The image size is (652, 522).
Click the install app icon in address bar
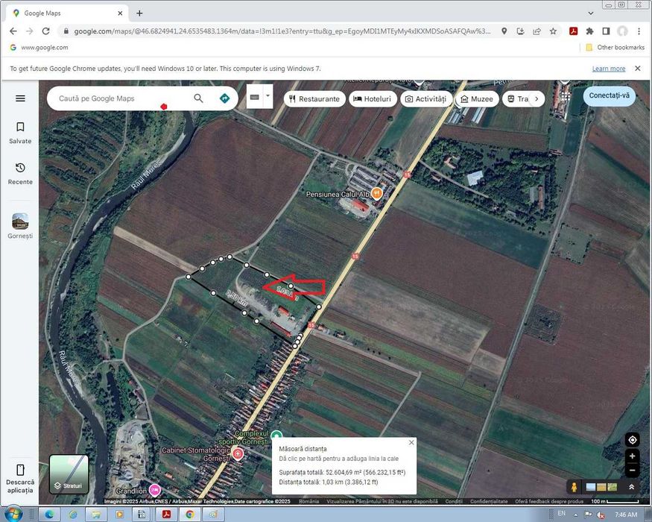click(520, 31)
